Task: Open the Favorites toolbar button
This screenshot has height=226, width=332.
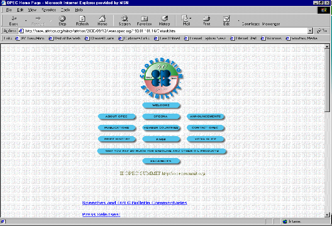Action: click(x=144, y=21)
